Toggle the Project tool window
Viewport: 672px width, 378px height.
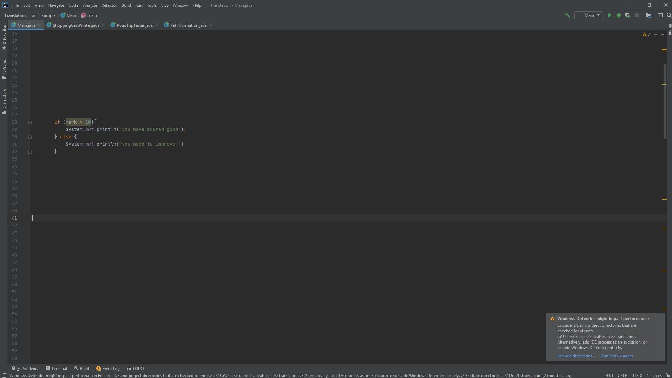pyautogui.click(x=4, y=69)
